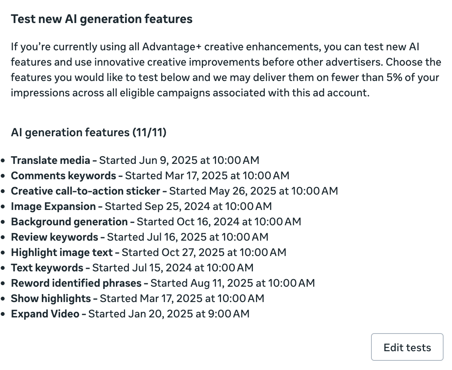The width and height of the screenshot is (452, 370).
Task: Click the Advantage+ word in the description
Action: [172, 47]
